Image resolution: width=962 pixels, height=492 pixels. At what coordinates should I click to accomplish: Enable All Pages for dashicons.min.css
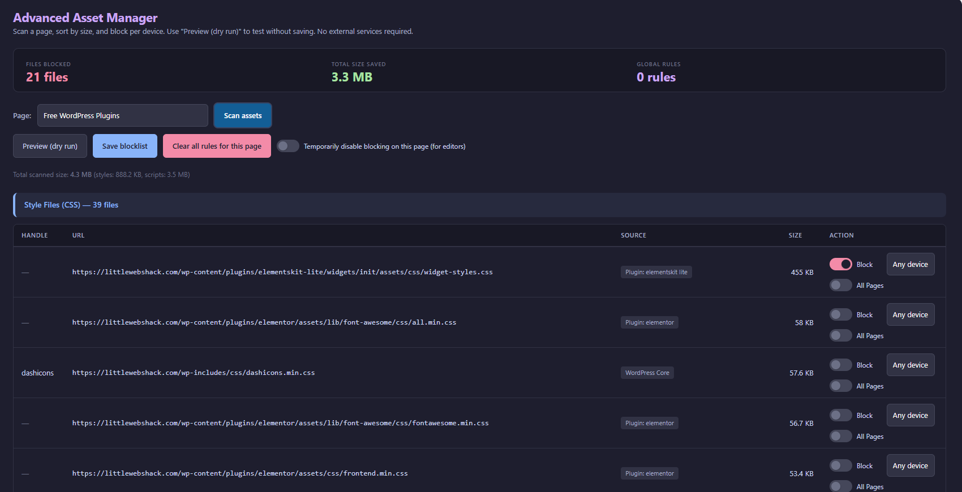click(840, 386)
